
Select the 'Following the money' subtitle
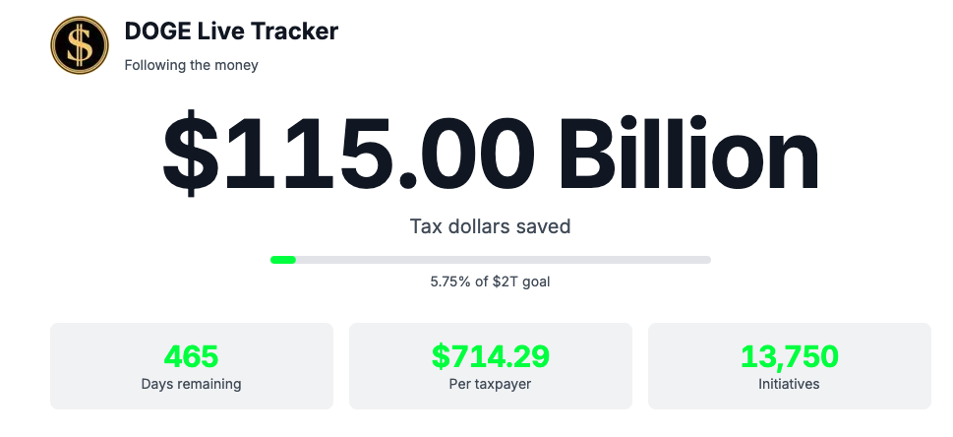[x=192, y=65]
